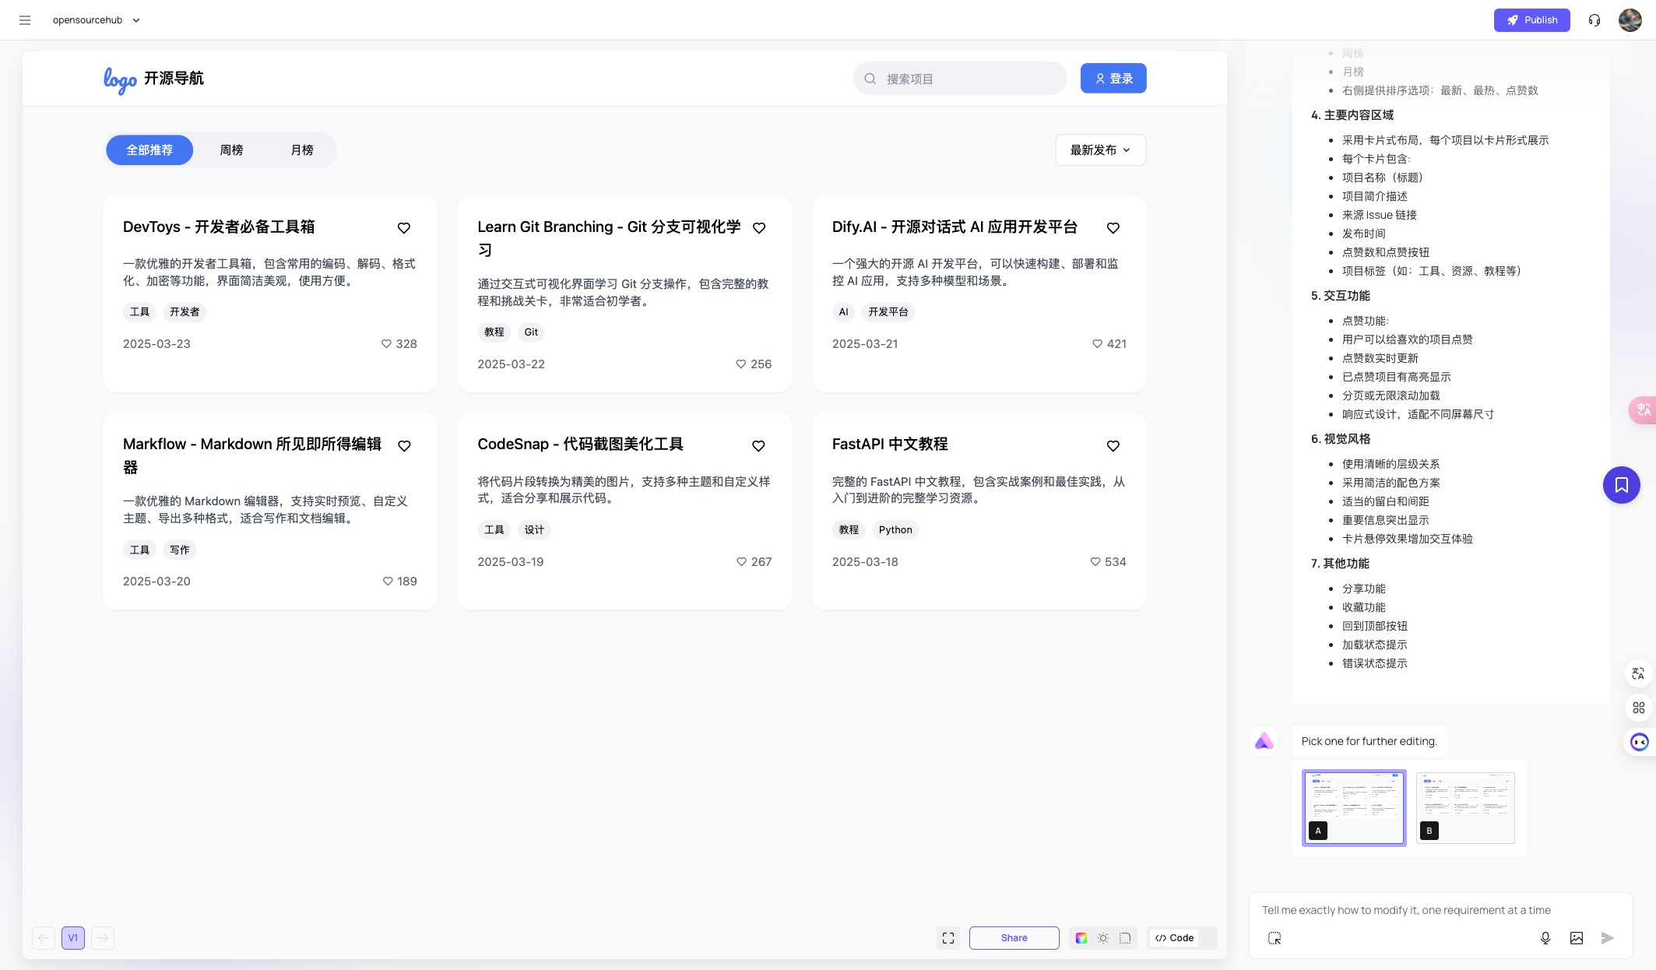1656x970 pixels.
Task: Open the translate icon in sidebar
Action: [1638, 673]
